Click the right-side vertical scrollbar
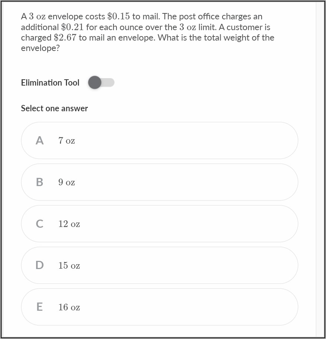Viewport: 326px width, 339px height. point(320,169)
